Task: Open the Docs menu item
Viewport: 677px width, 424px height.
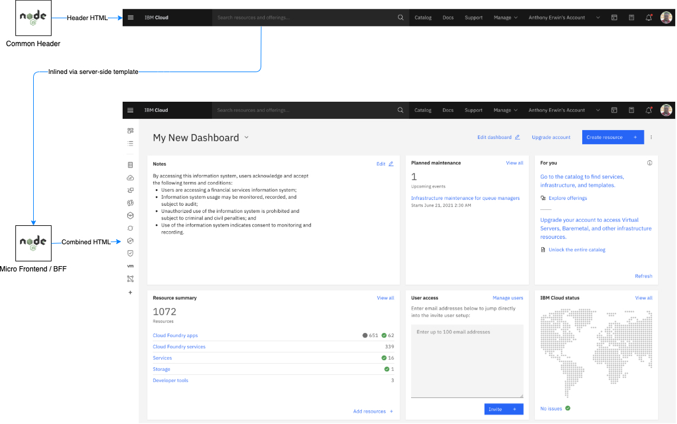Action: [x=448, y=110]
